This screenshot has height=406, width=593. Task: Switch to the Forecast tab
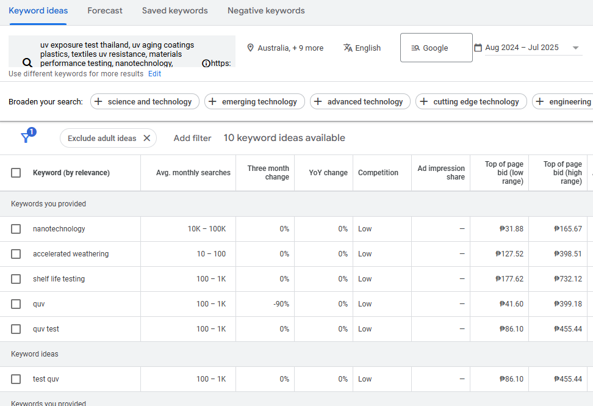click(x=105, y=11)
